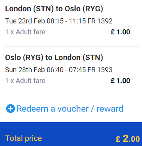Select the London (STN) to Oslo (RYG) heading
Image resolution: width=142 pixels, height=146 pixels.
(x=54, y=9)
